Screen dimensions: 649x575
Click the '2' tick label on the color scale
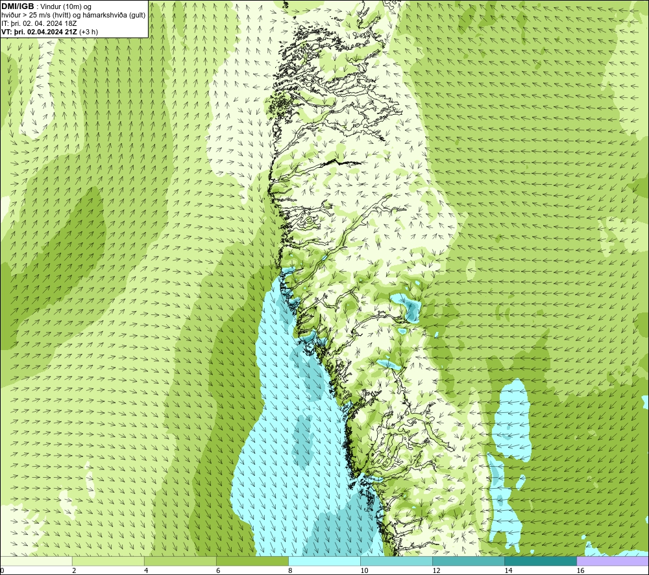tap(74, 570)
